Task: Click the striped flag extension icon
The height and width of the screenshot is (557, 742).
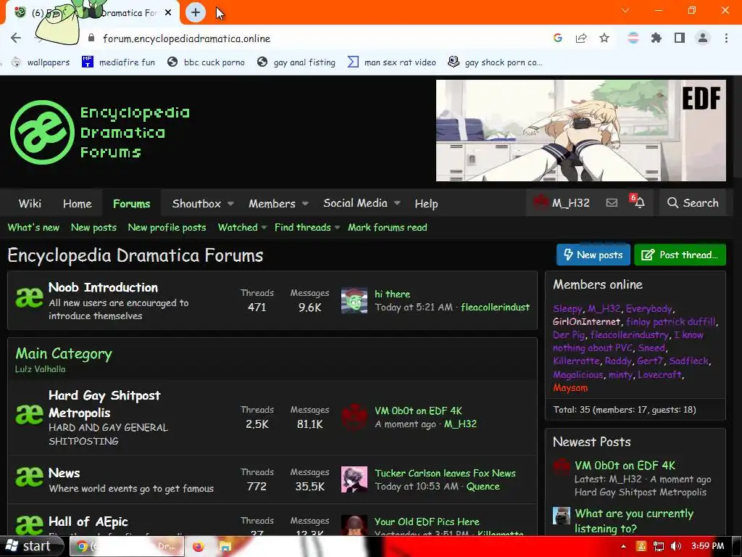Action: pyautogui.click(x=633, y=38)
